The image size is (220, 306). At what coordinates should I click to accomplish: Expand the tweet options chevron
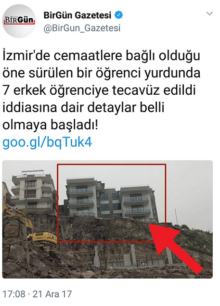click(209, 13)
